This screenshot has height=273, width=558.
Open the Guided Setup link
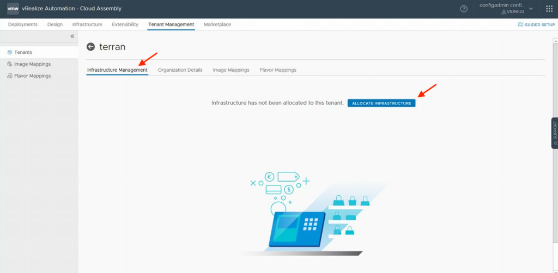click(x=536, y=24)
